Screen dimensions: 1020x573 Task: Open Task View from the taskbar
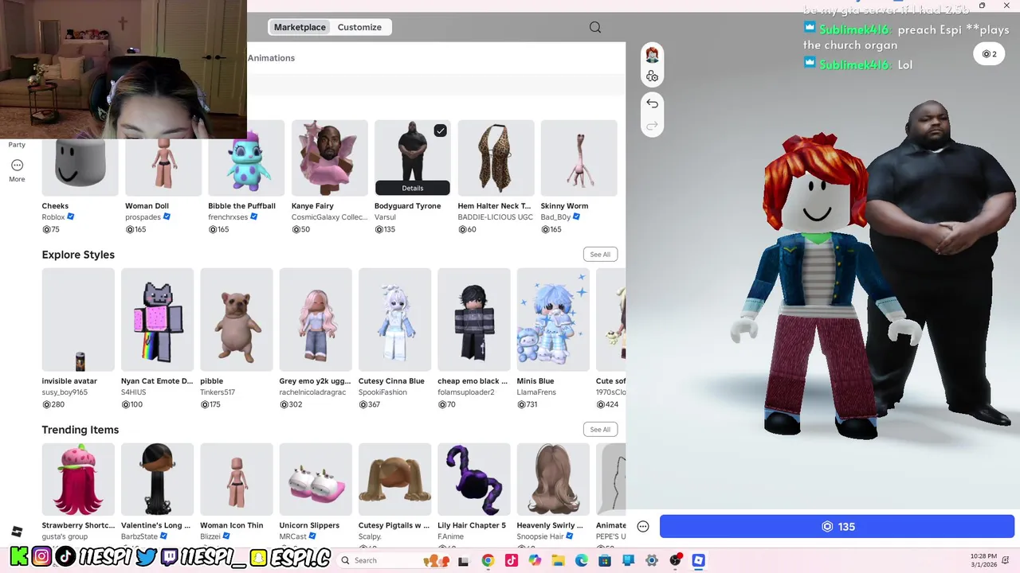pos(463,560)
